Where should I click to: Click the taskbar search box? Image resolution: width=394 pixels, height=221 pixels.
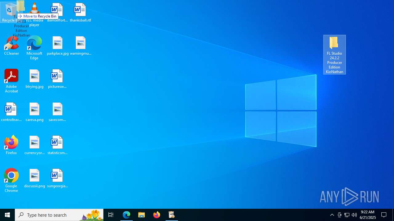[x=59, y=215]
